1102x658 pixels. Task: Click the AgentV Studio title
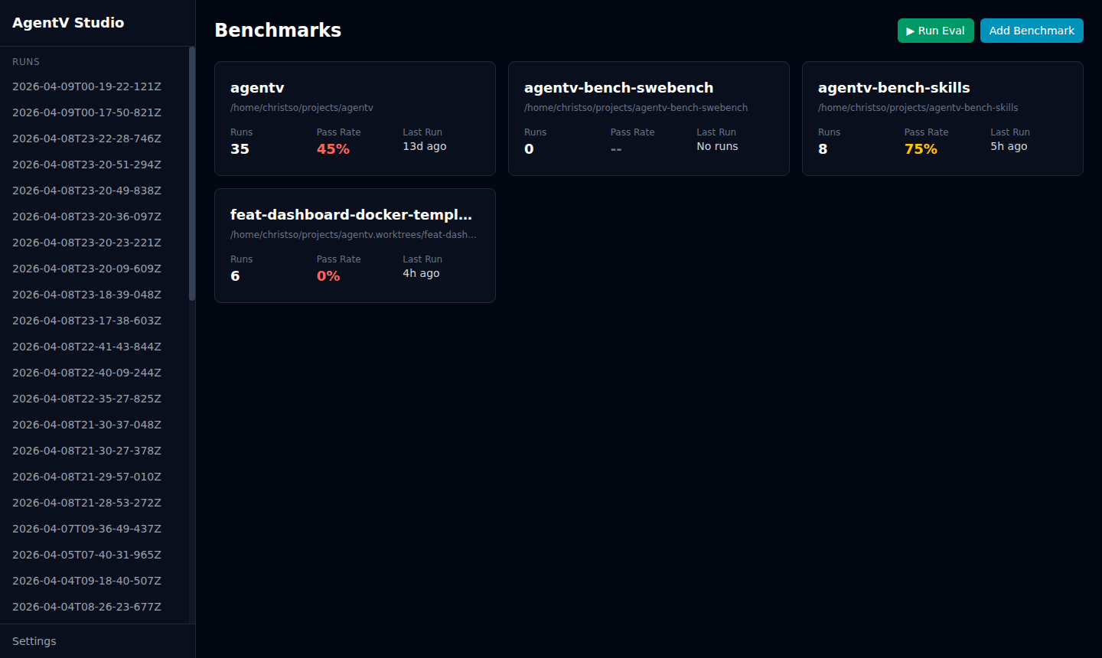68,22
